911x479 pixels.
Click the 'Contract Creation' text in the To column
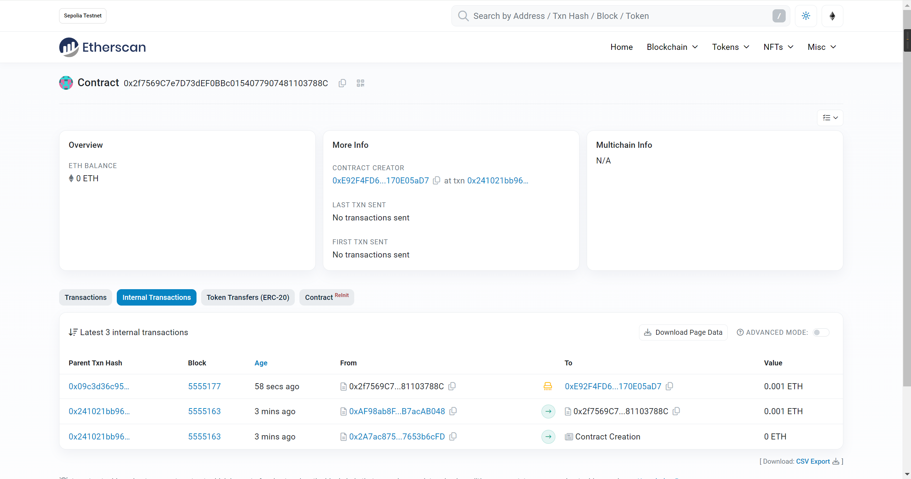(x=608, y=437)
